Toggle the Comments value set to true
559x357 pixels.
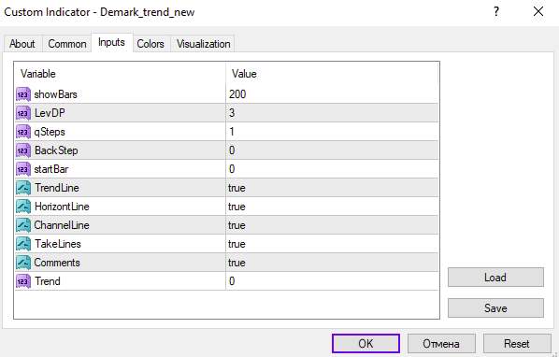coord(332,263)
